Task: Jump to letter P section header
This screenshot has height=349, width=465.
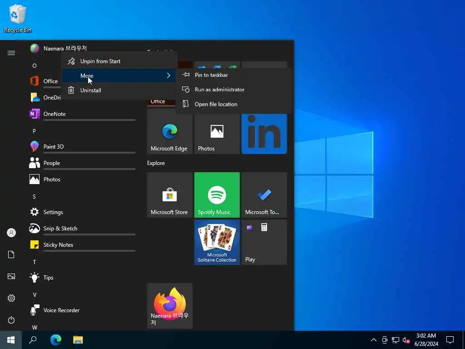Action: pos(34,131)
